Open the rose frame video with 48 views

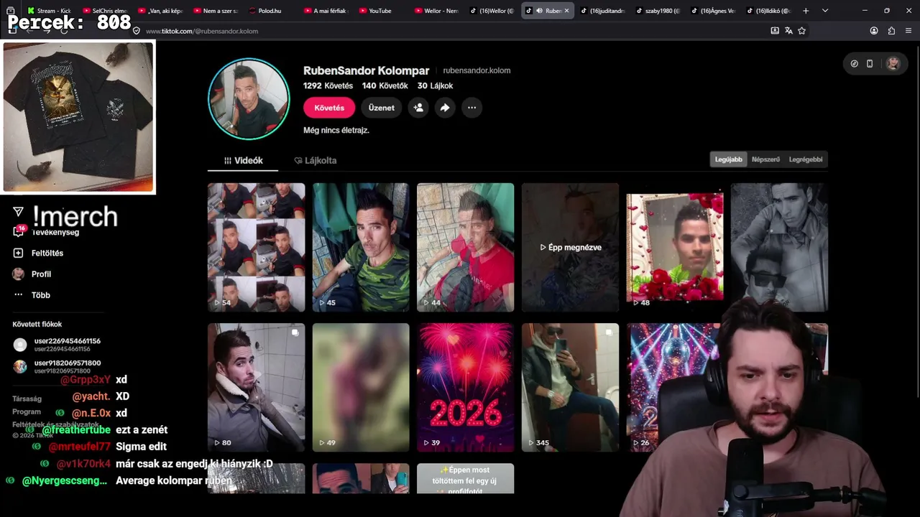click(675, 247)
